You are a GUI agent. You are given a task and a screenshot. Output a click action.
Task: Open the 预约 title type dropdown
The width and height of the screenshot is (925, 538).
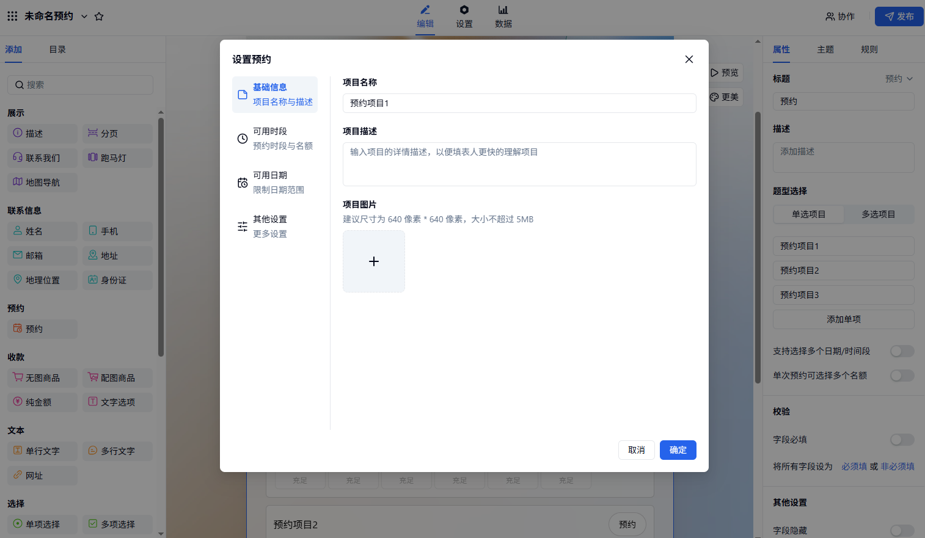899,79
